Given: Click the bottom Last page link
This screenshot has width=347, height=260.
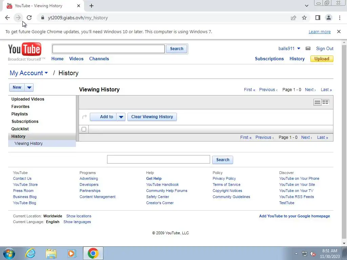Looking at the screenshot, I should pos(323,137).
